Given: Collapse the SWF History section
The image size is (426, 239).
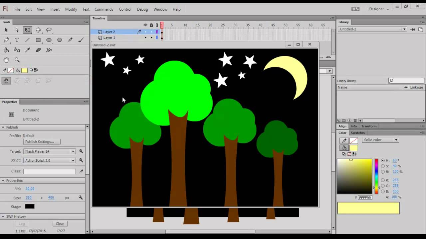Looking at the screenshot, I should (3, 216).
